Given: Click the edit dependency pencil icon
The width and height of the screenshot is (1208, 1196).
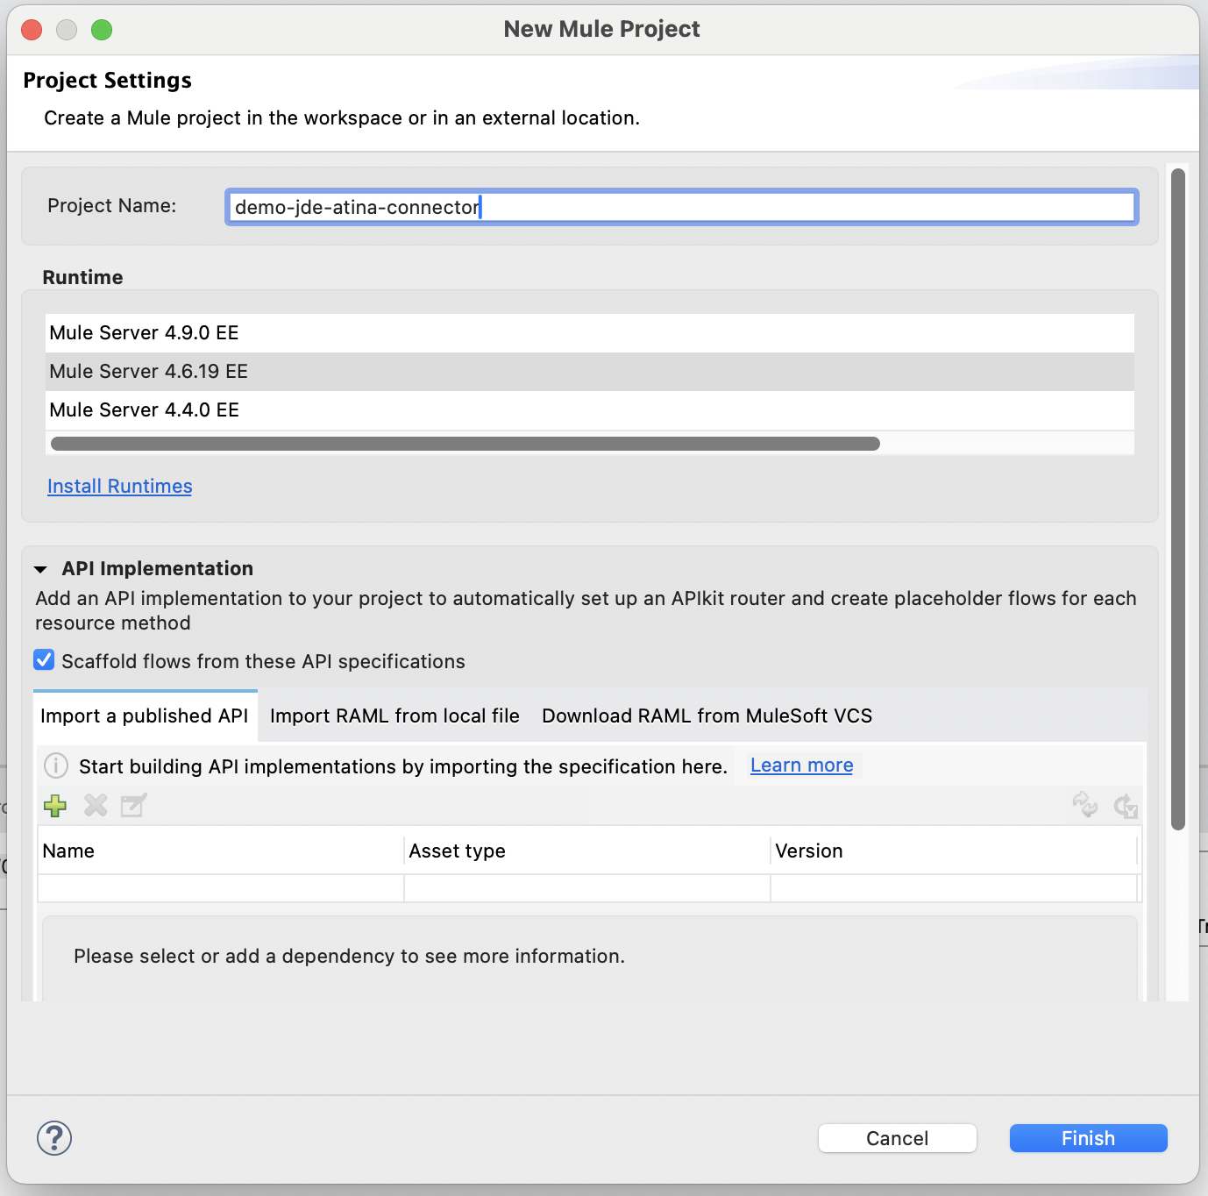Looking at the screenshot, I should 133,805.
